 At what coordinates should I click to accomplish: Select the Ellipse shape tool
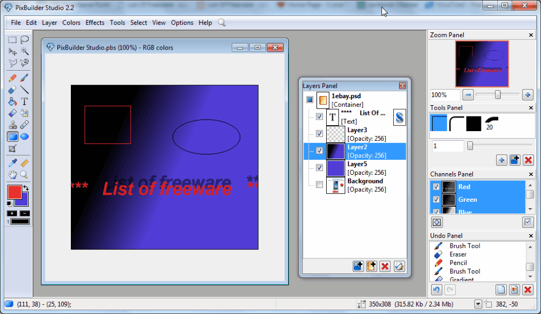click(x=24, y=137)
